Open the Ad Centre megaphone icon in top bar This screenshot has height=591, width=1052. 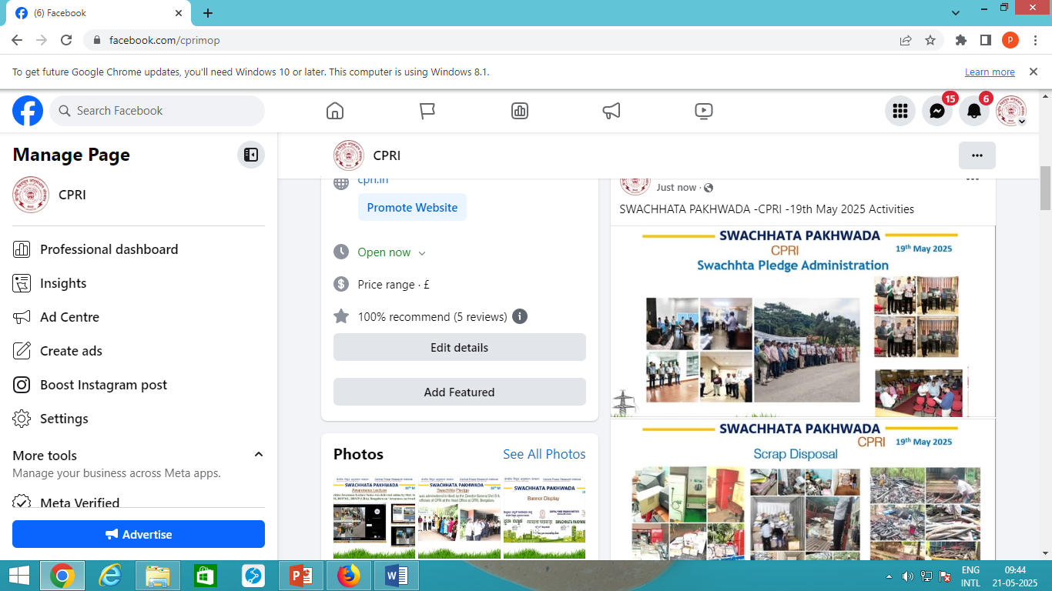(x=611, y=111)
